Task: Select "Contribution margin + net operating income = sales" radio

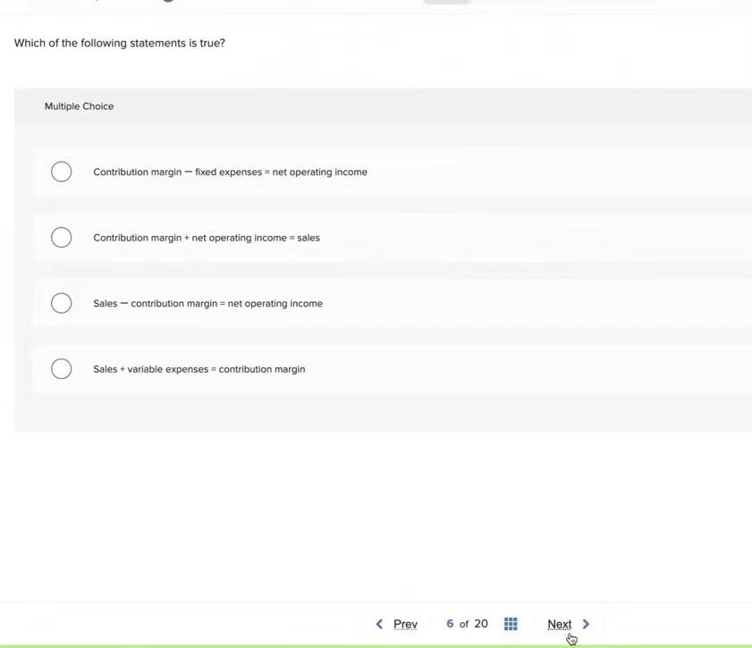Action: click(x=62, y=237)
